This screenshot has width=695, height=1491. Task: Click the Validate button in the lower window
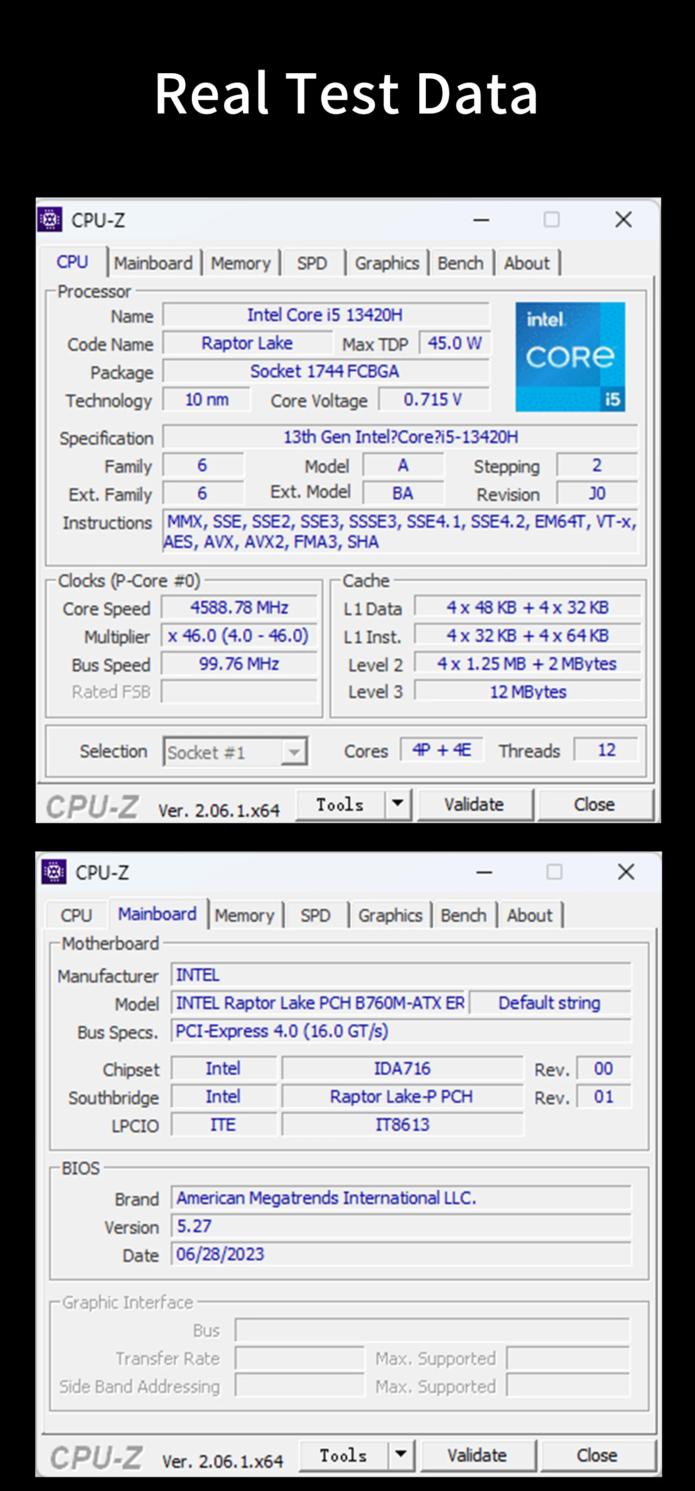[x=477, y=1455]
